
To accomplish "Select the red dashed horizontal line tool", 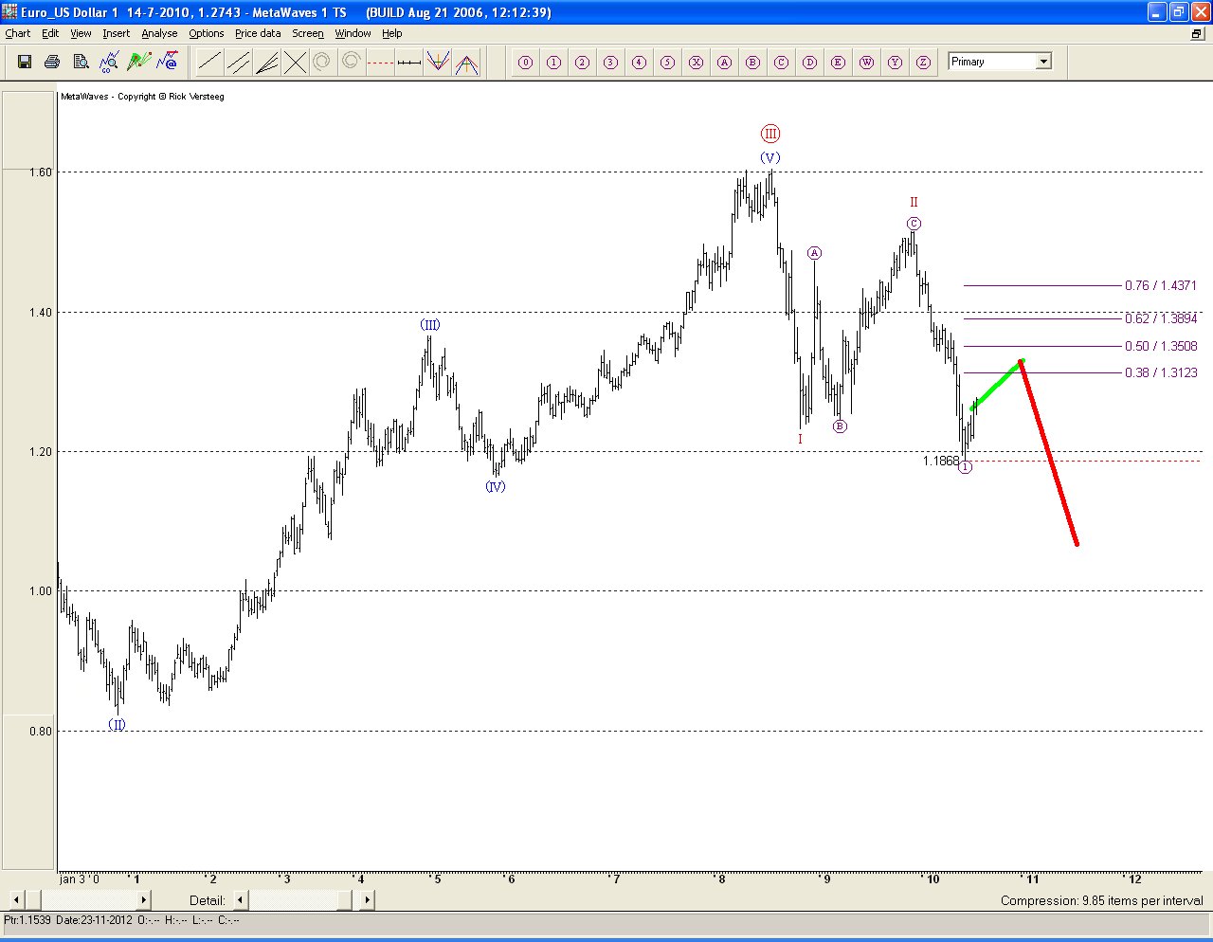I will pyautogui.click(x=380, y=63).
